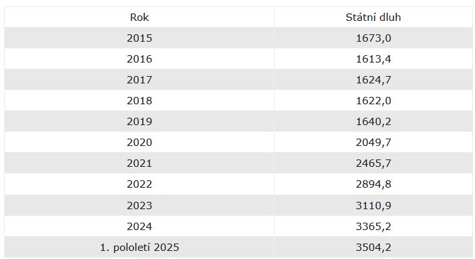Viewport: 475px width, 259px height.
Task: Click the 2017 row year
Action: (x=139, y=80)
